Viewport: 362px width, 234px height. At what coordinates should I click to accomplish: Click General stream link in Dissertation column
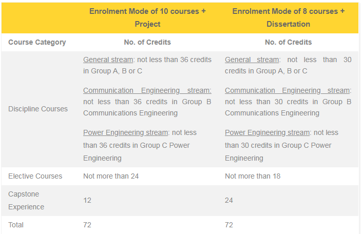click(x=252, y=60)
